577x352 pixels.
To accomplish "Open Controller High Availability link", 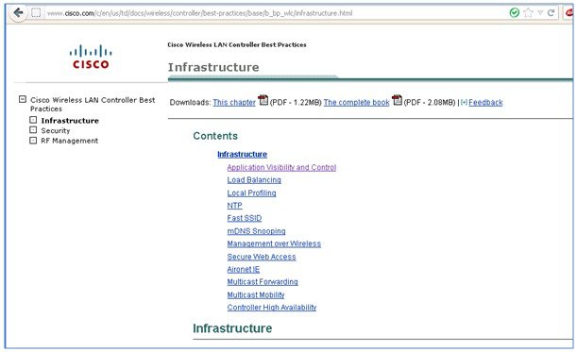I will tap(272, 308).
